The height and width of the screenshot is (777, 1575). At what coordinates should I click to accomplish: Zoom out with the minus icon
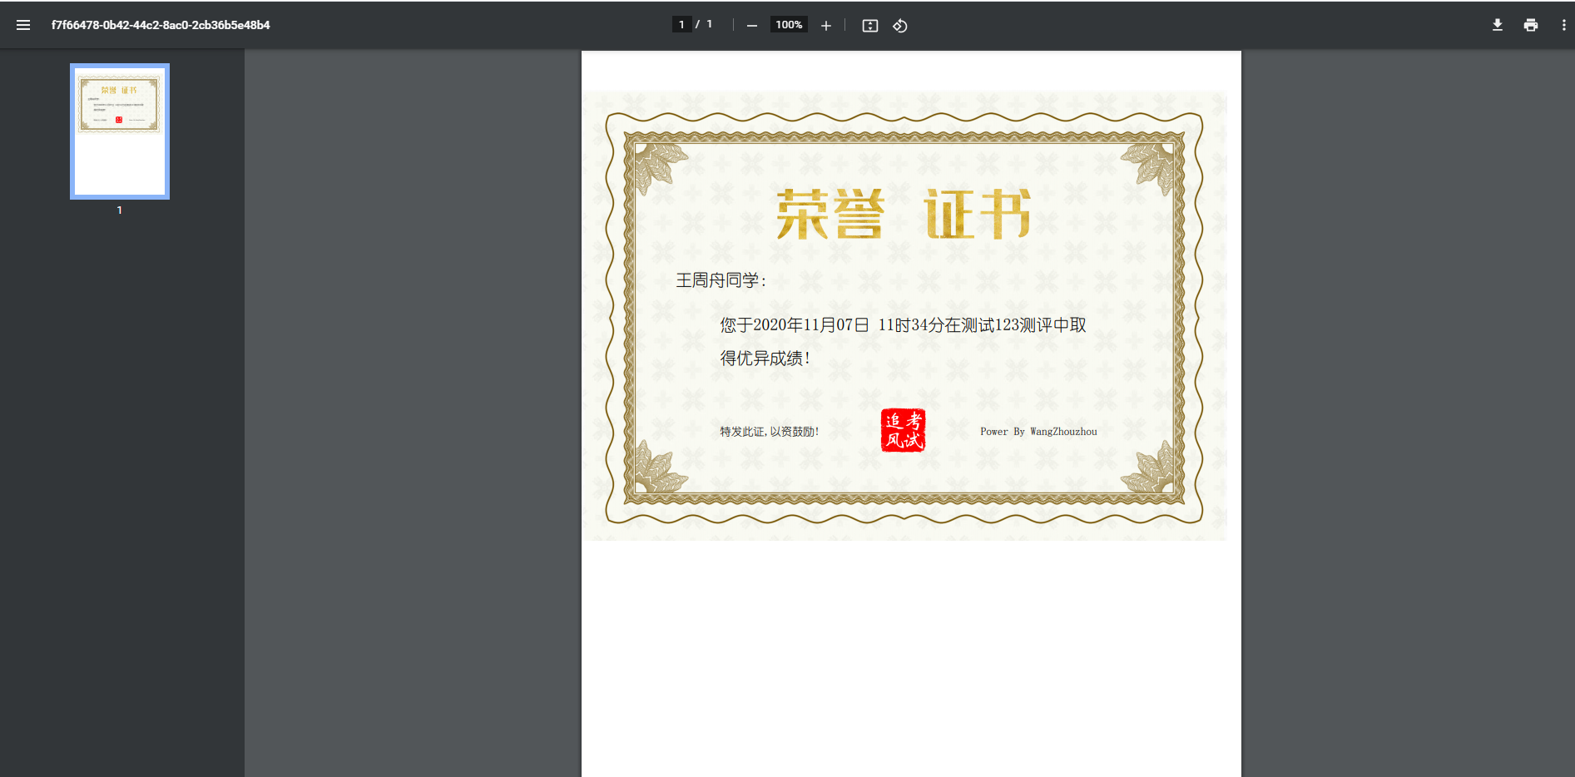click(x=752, y=26)
